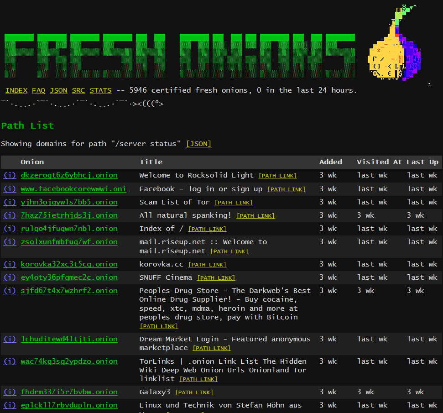Viewport: 443px width, 413px height.
Task: Click the colorful onion logo image
Action: (395, 43)
